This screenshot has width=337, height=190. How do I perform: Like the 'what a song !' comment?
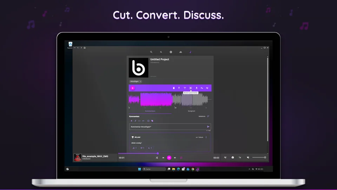pos(134,148)
